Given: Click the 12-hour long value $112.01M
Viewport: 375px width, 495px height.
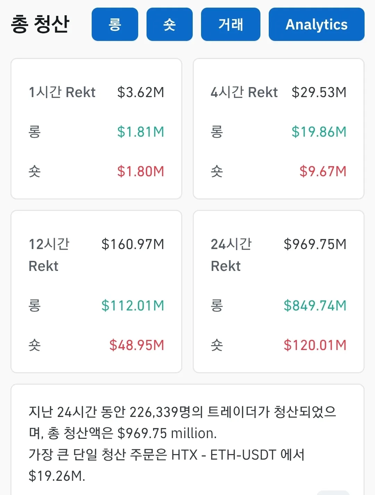Looking at the screenshot, I should [133, 306].
